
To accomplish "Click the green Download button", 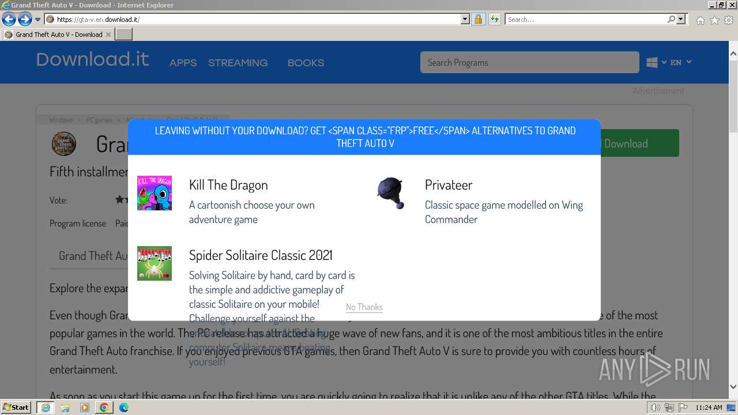I will coord(639,144).
